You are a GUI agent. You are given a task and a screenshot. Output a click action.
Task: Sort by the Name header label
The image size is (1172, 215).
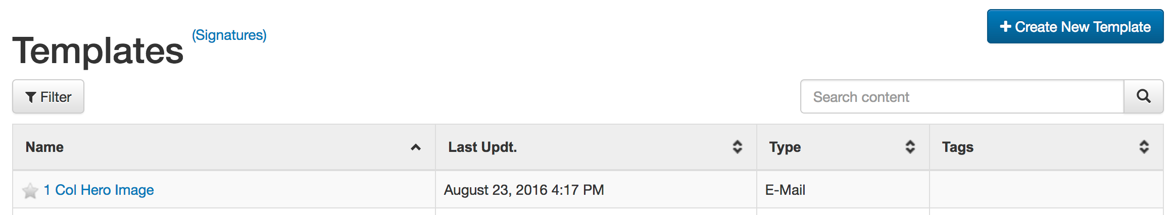(x=44, y=147)
